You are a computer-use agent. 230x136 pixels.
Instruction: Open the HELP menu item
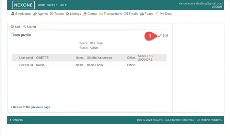63,5
